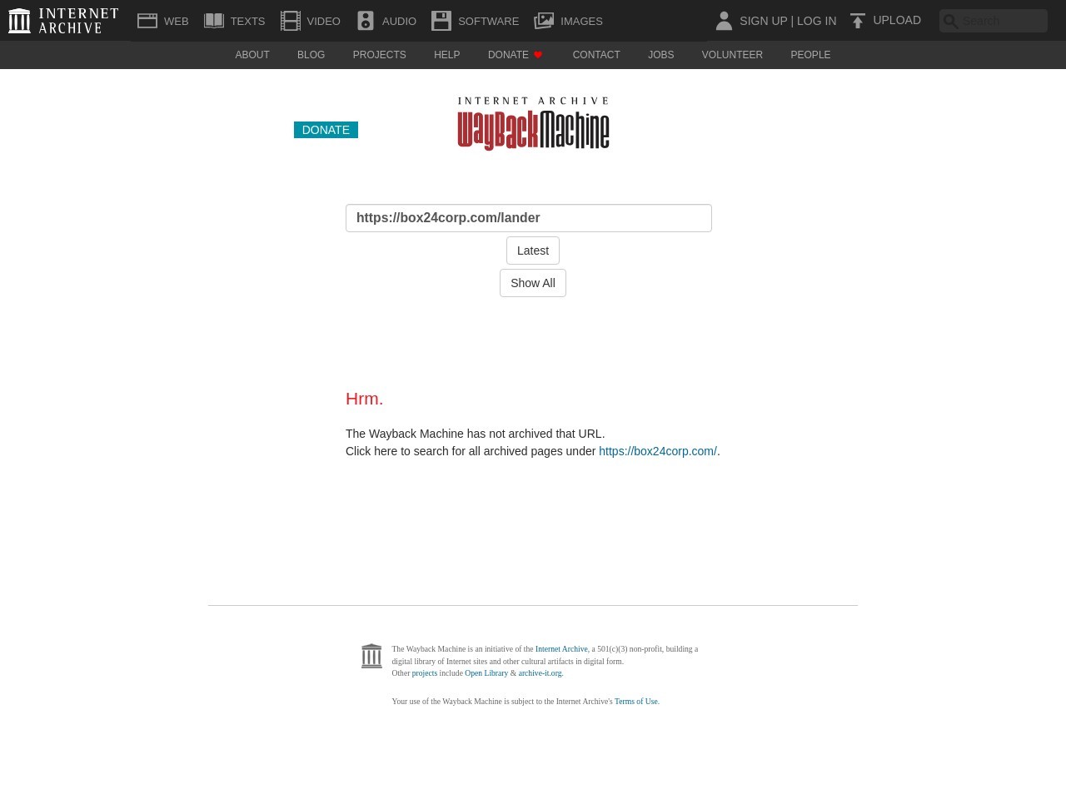Click the teal DONATE button
1066x799 pixels.
click(x=326, y=130)
